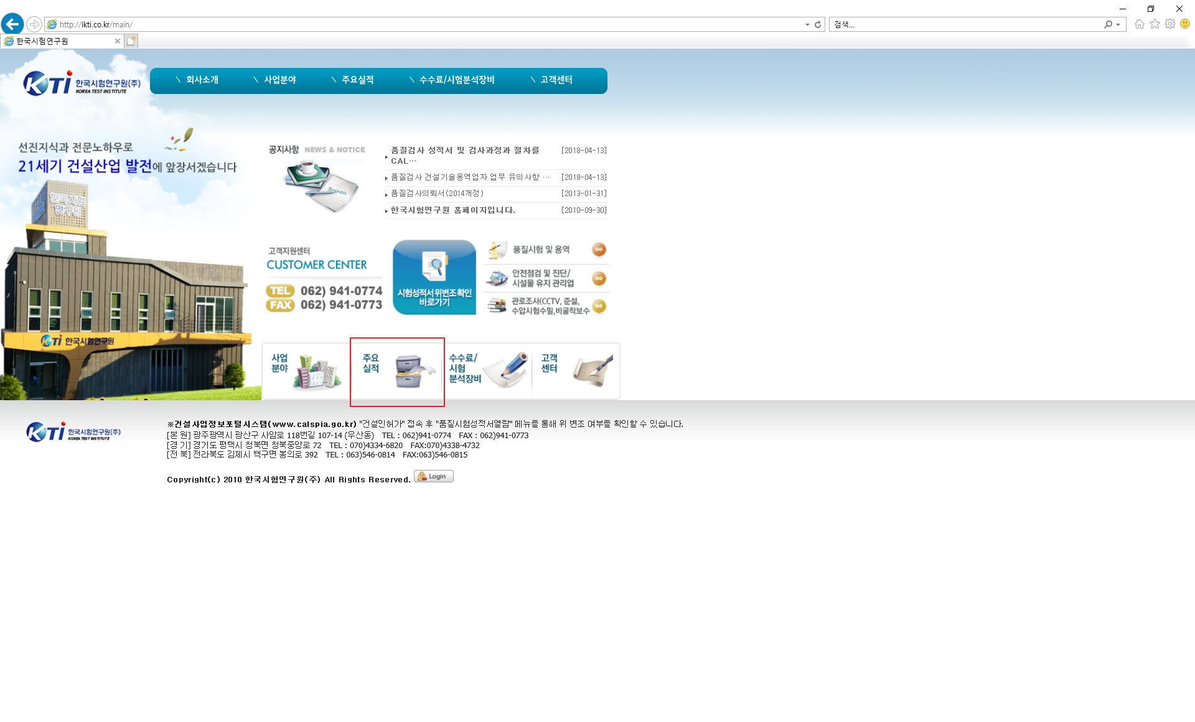Click the go button for 안전점검 및 진단

[x=599, y=278]
